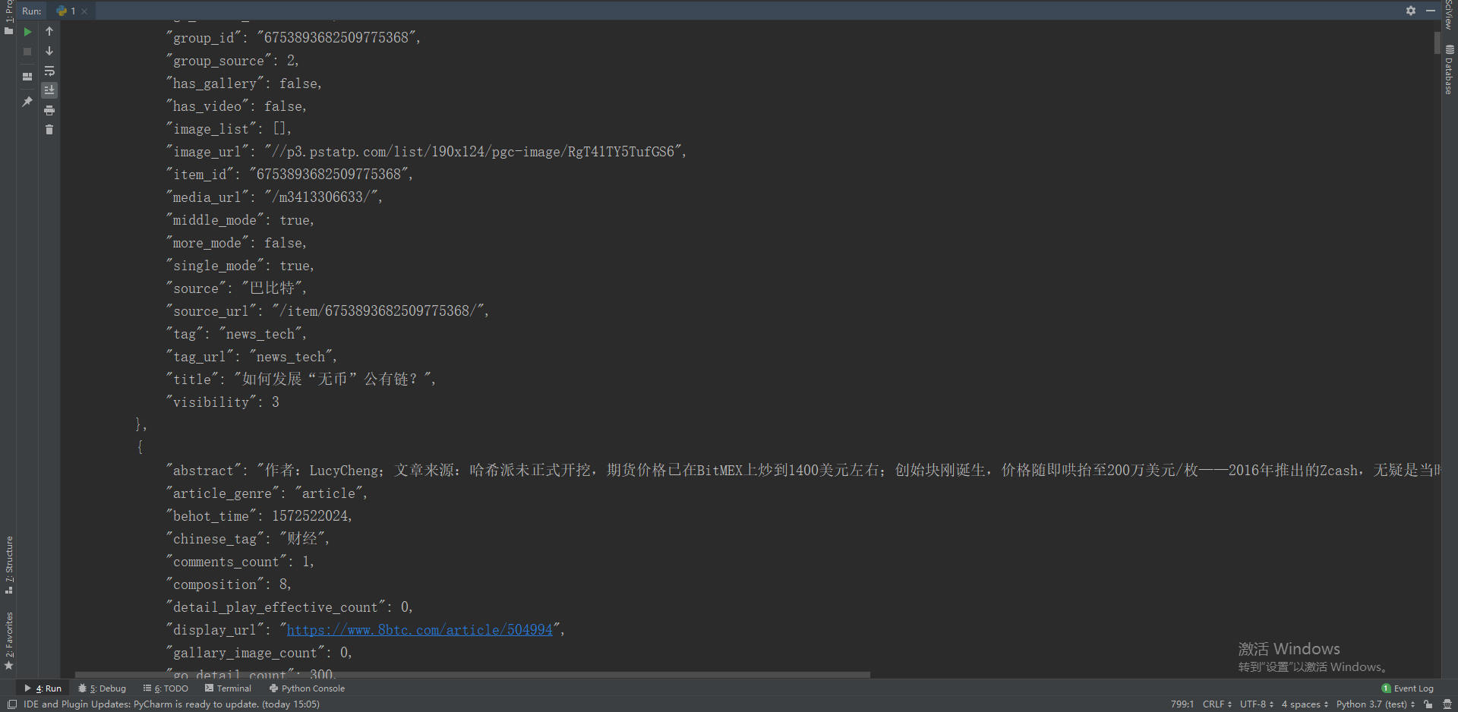This screenshot has width=1458, height=712.
Task: Toggle tool window bars in status bar corner
Action: [11, 704]
